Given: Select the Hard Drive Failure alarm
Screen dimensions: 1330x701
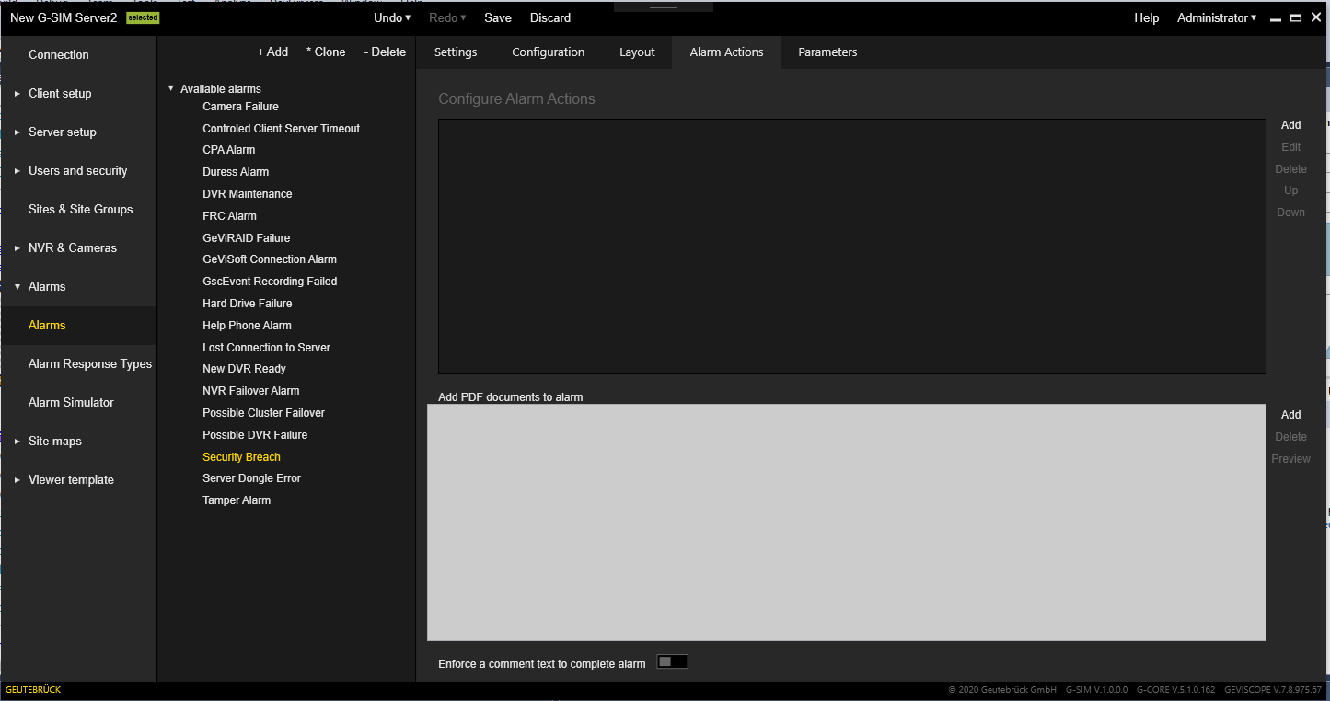Looking at the screenshot, I should point(248,304).
